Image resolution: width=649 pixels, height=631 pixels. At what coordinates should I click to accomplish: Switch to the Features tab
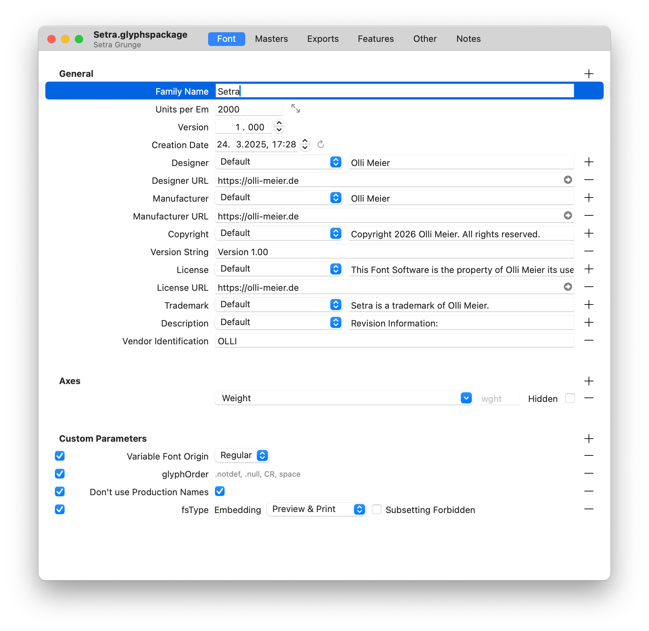click(376, 39)
